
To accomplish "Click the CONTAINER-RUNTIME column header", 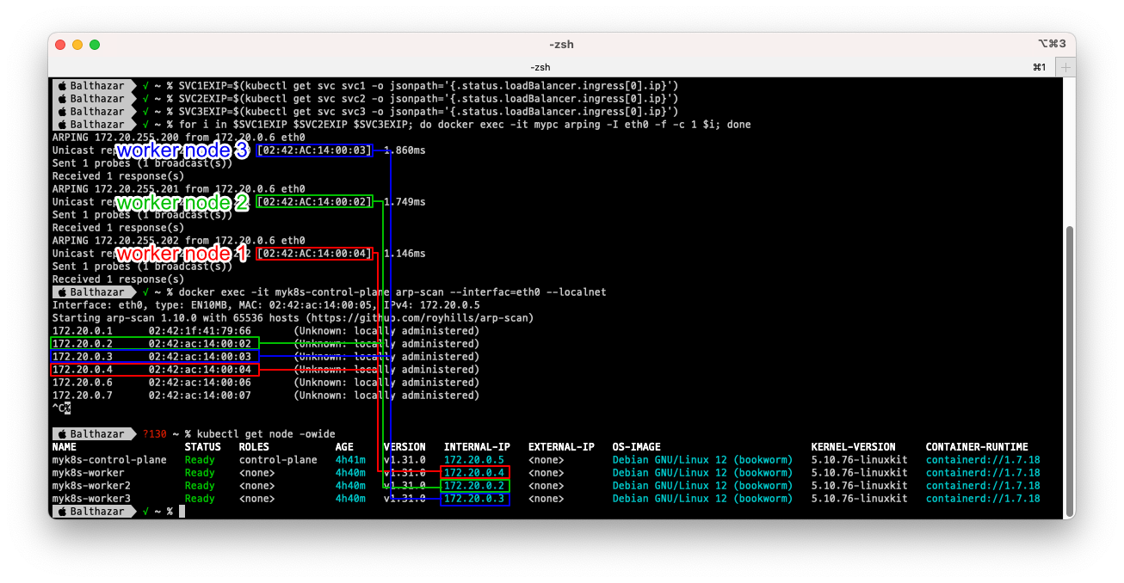I will point(977,447).
